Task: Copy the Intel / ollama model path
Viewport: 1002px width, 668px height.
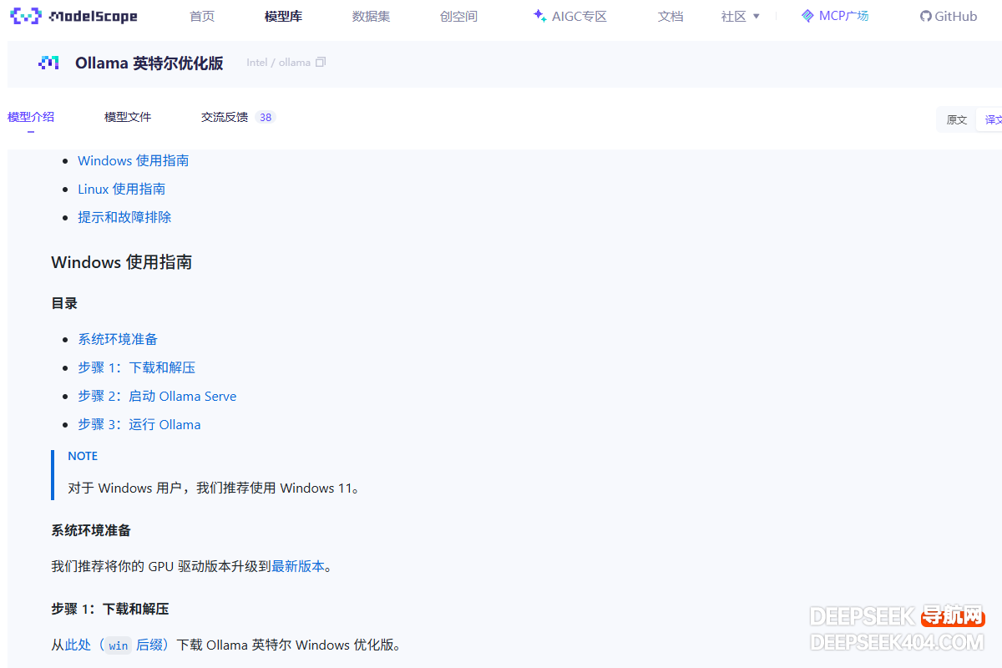Action: pyautogui.click(x=321, y=63)
